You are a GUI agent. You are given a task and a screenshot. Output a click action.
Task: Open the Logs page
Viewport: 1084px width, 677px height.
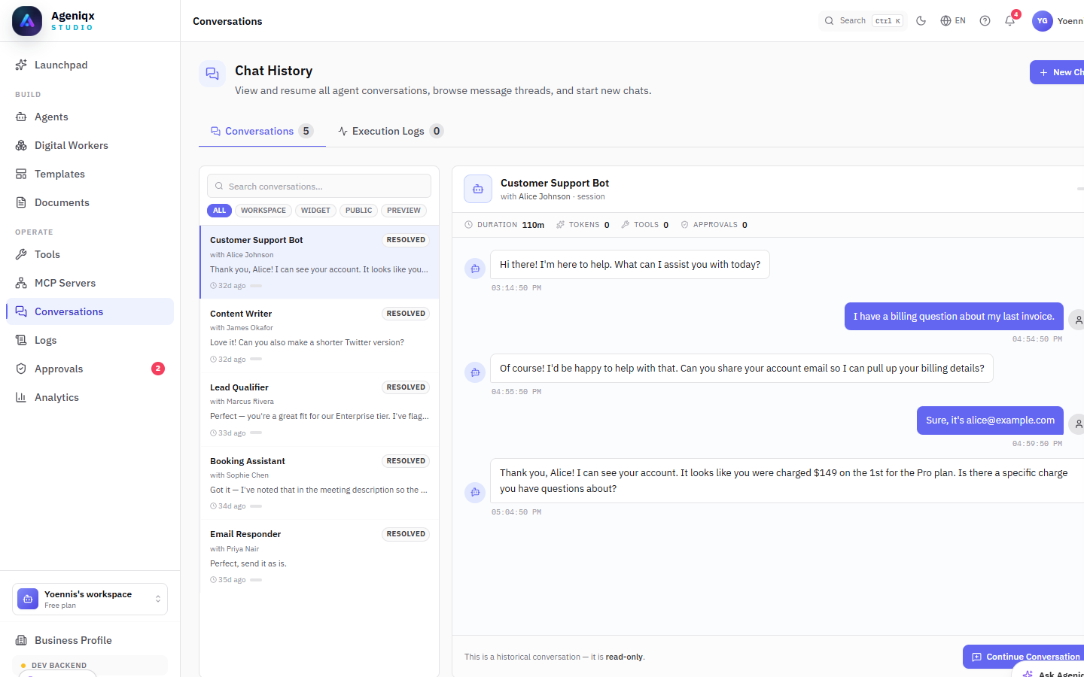90,340
